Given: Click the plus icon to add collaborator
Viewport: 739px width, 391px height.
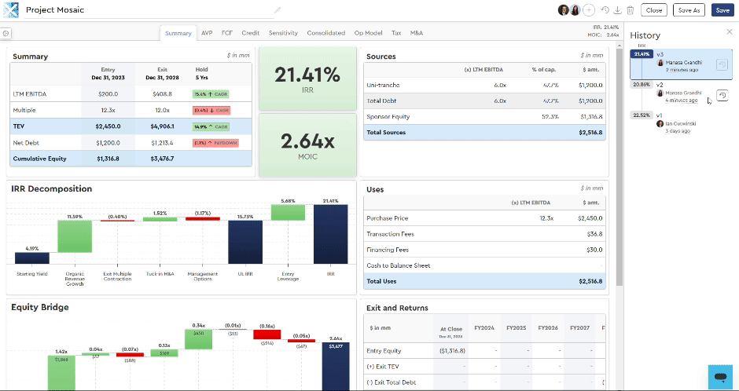Looking at the screenshot, I should [588, 10].
